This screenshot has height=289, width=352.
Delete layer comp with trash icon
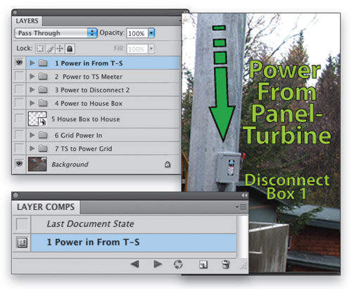coord(225,264)
